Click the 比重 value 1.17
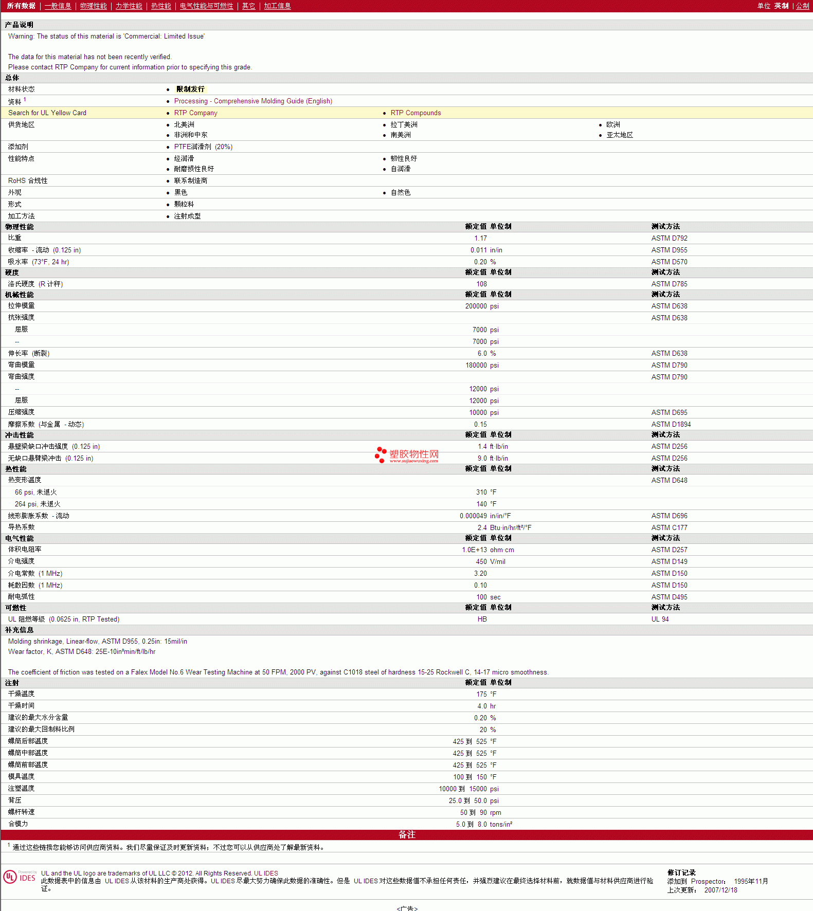Image resolution: width=813 pixels, height=911 pixels. pyautogui.click(x=480, y=239)
